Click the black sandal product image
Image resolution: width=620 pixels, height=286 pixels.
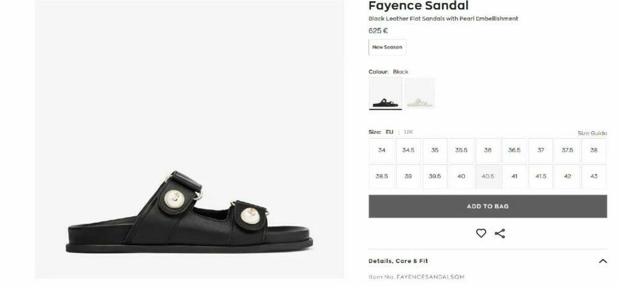(x=189, y=214)
